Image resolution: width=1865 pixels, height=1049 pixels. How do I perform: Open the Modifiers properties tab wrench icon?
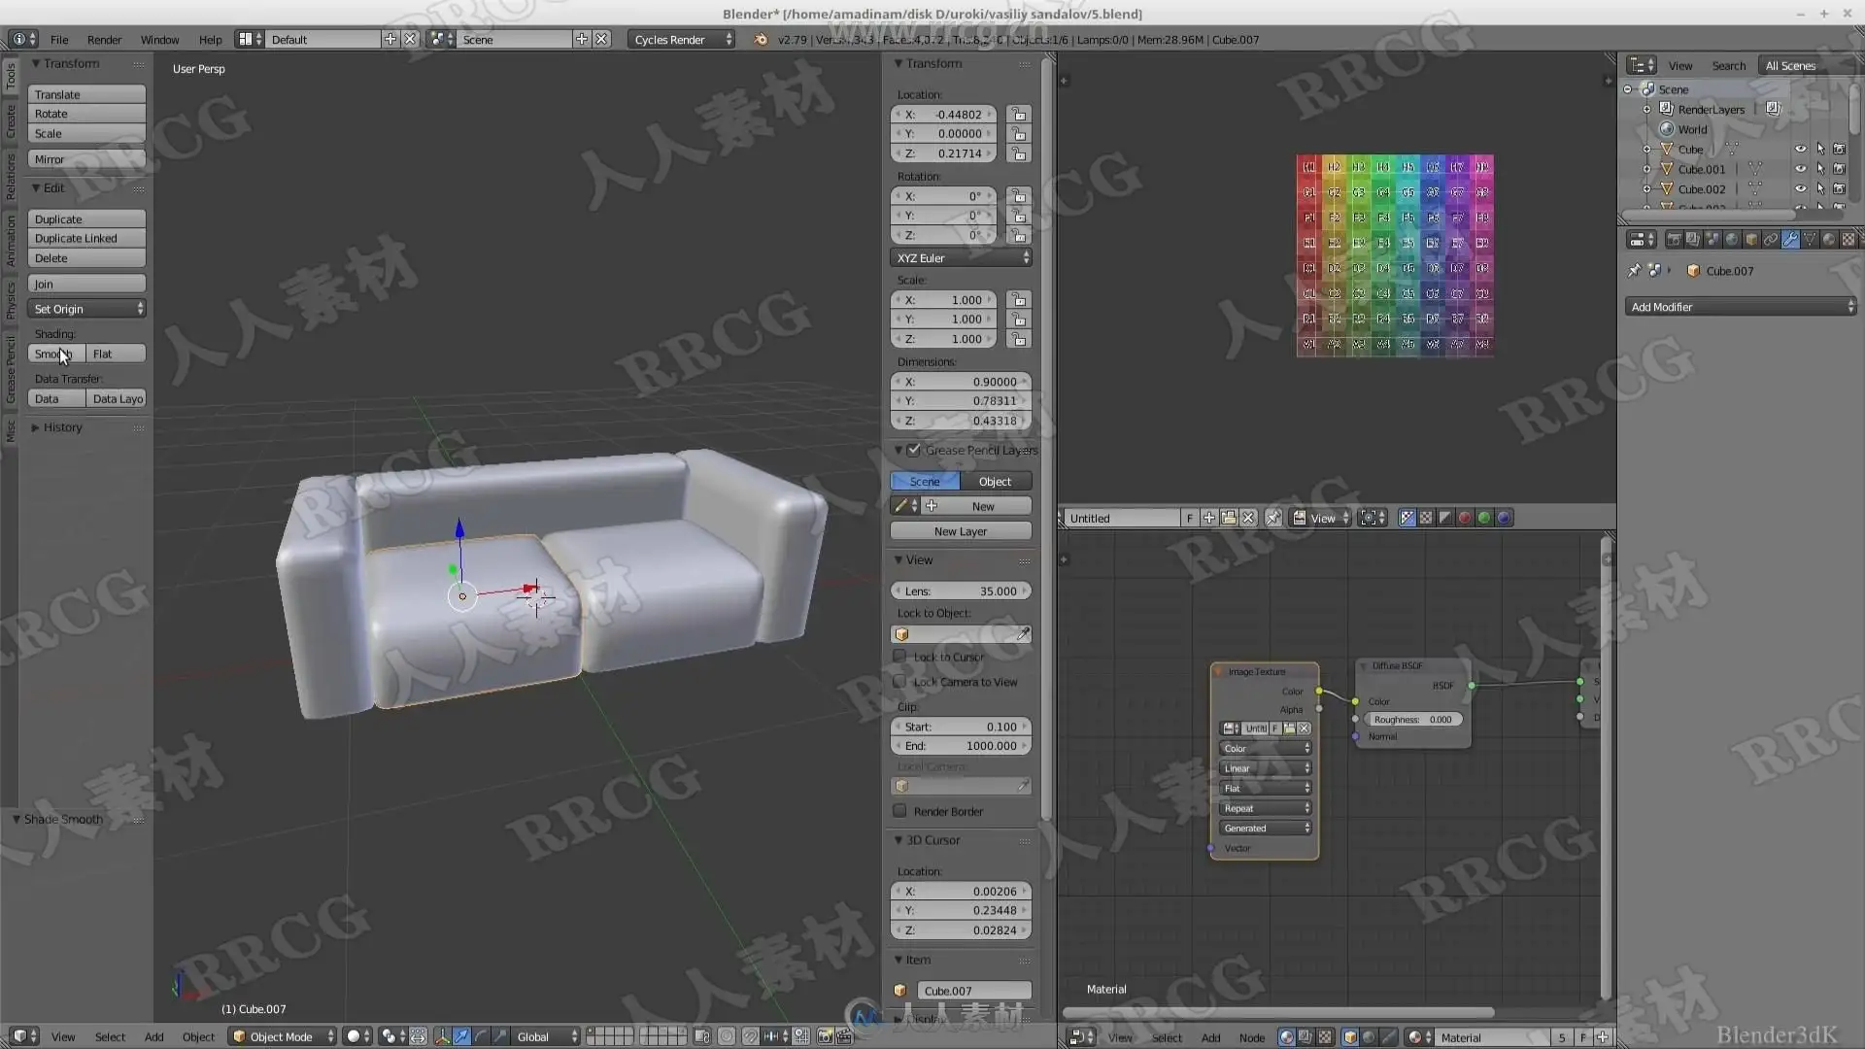tap(1790, 239)
